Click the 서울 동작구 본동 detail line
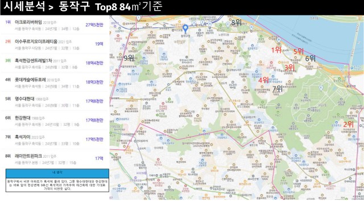 45,162
